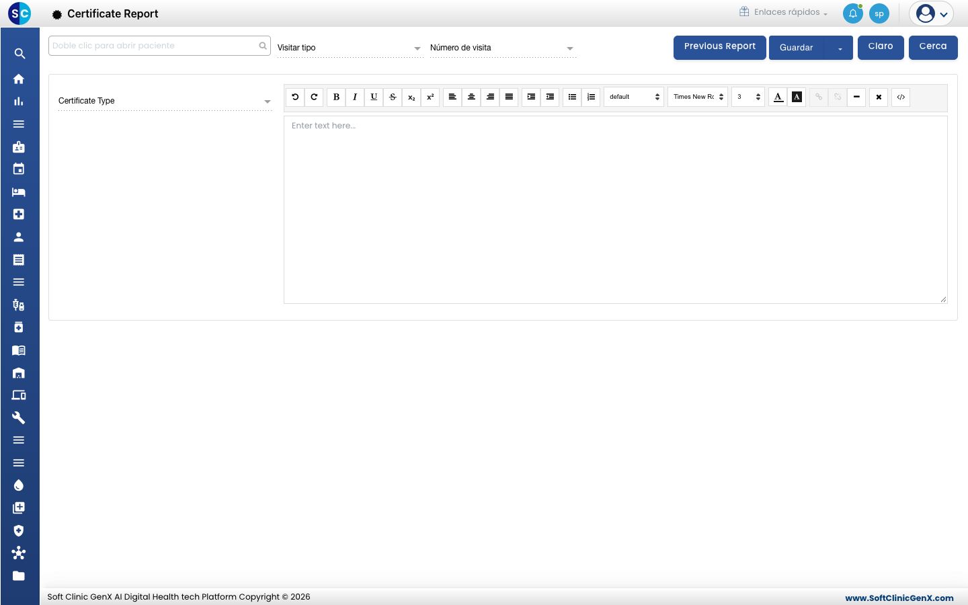Click the search icon in the sidebar
The image size is (968, 605).
click(x=19, y=54)
